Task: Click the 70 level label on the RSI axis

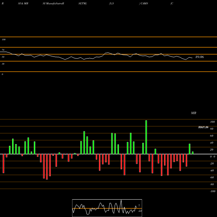Action: click(3, 50)
